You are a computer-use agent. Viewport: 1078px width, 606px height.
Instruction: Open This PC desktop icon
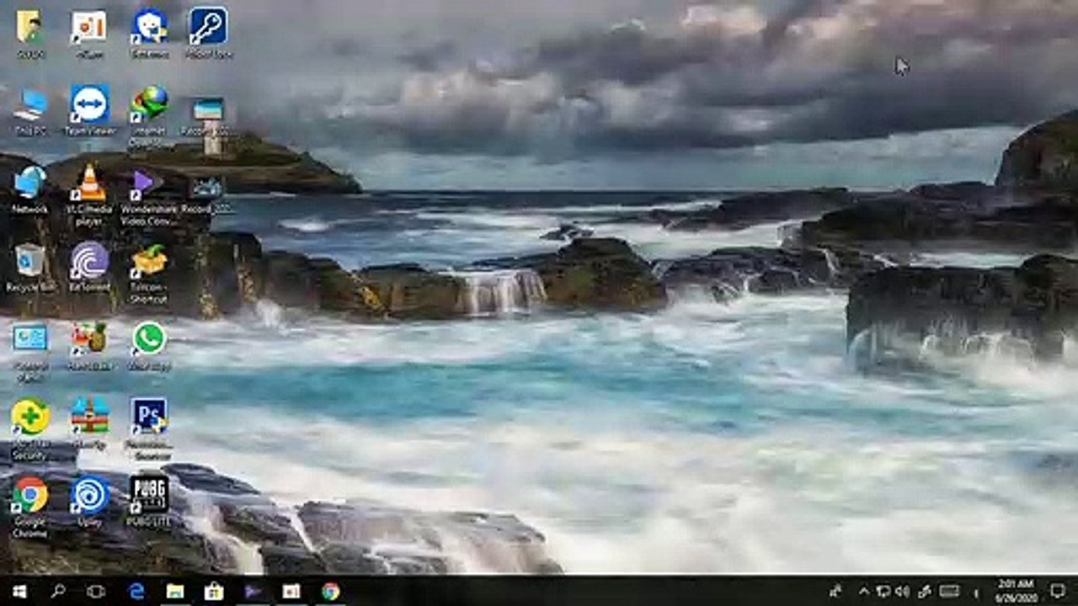[x=29, y=105]
